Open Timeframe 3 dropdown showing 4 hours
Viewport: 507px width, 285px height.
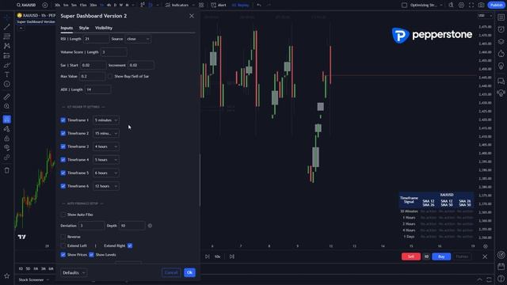click(105, 146)
